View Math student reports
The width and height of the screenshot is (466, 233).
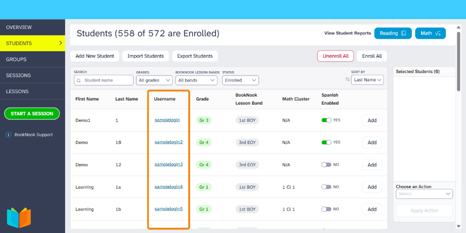coord(430,33)
